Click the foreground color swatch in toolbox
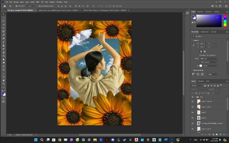Viewport: 229px width, 143px height. pyautogui.click(x=3, y=93)
